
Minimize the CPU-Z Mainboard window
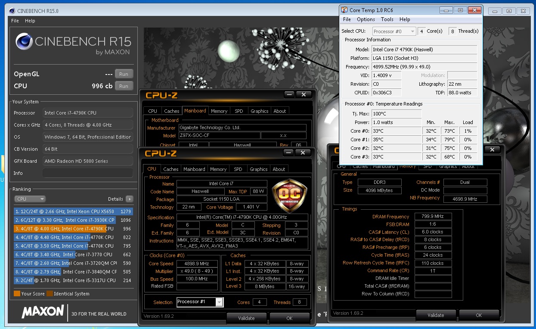coord(289,95)
